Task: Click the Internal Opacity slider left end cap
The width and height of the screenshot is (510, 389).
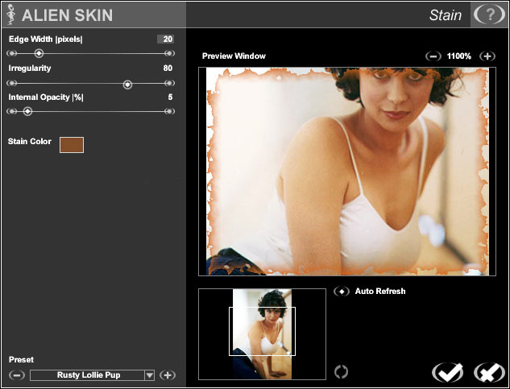Action: tap(12, 112)
